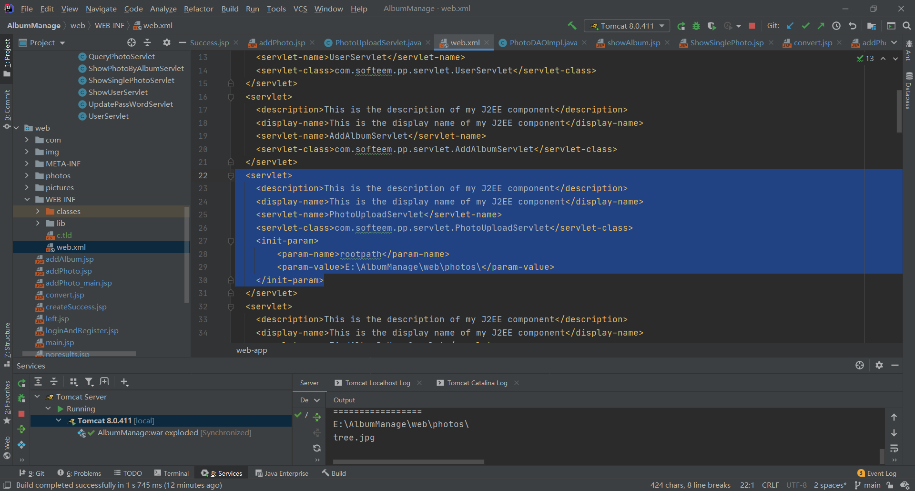Open Project panel settings with the gear icon
This screenshot has width=915, height=491.
166,42
